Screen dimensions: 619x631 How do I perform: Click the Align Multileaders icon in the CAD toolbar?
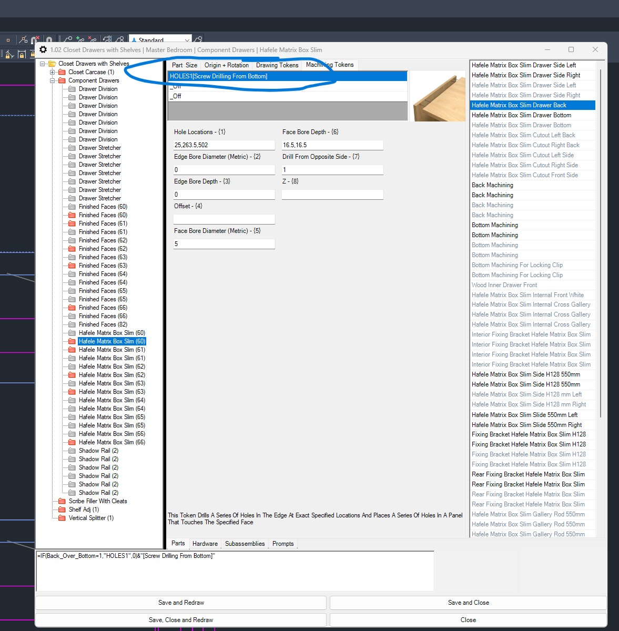tap(107, 39)
